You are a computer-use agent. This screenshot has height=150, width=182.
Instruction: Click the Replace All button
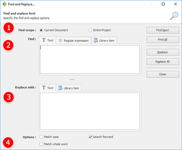tap(163, 62)
